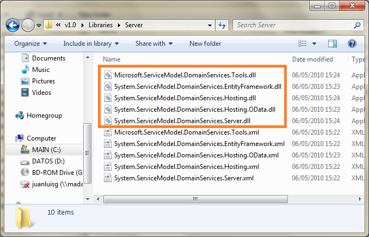Open the Share with dropdown
The height and width of the screenshot is (237, 369).
pyautogui.click(x=153, y=44)
